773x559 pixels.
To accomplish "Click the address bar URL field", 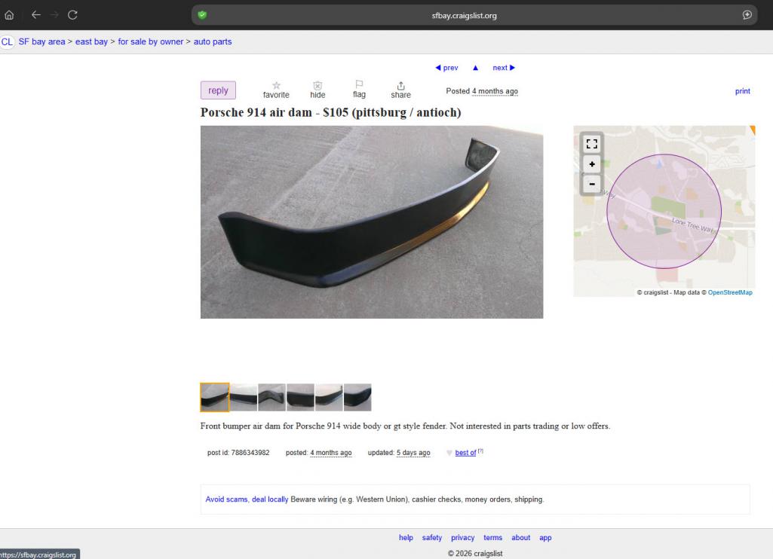I will (464, 15).
